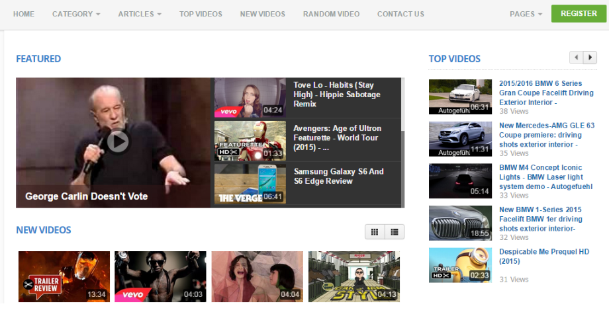609x314 pixels.
Task: Switch New Videos to grid view
Action: pos(375,232)
